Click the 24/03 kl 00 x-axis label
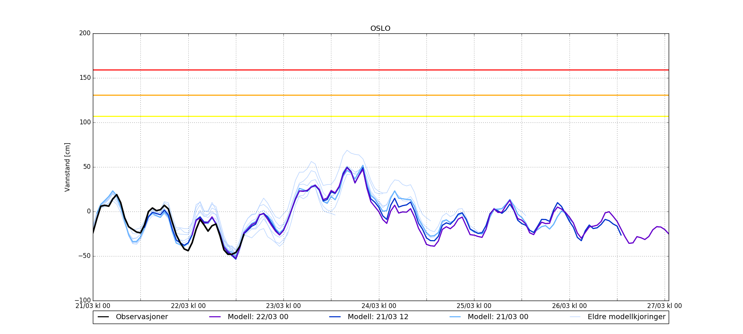Screen dimensions: 743x334 coord(379,306)
